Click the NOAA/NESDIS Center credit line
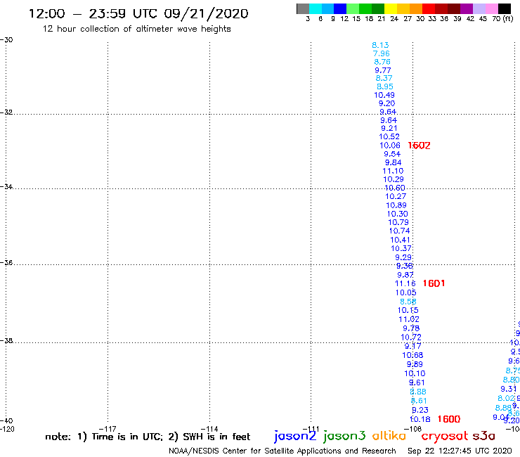 coord(282,451)
